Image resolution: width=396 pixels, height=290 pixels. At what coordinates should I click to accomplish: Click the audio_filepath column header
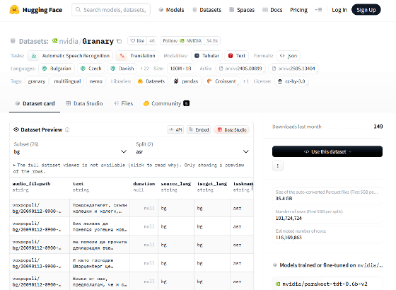(32, 184)
